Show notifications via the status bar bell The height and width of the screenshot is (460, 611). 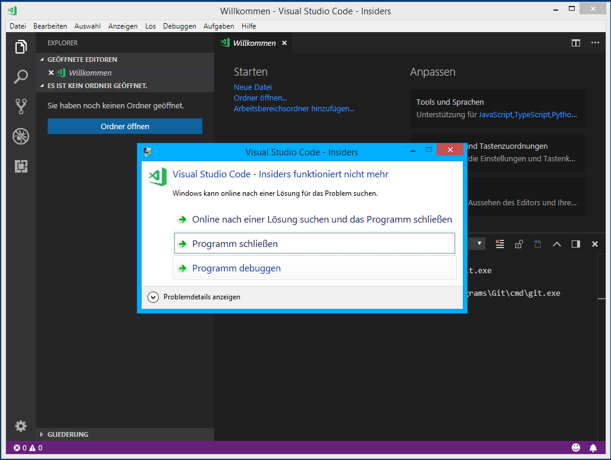point(593,448)
